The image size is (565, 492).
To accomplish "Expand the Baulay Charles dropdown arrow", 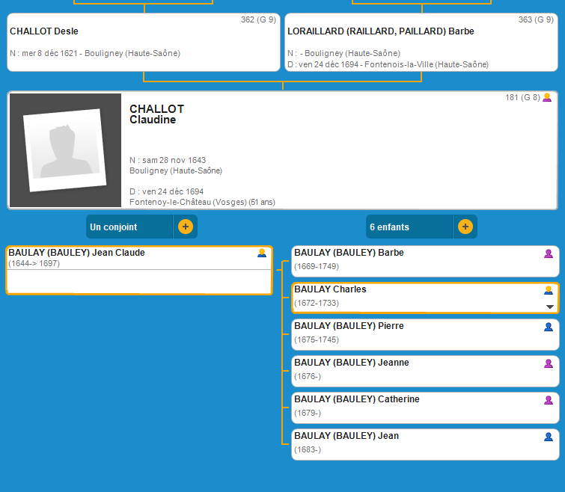I will 550,307.
